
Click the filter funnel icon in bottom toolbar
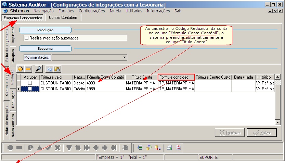click(x=69, y=148)
